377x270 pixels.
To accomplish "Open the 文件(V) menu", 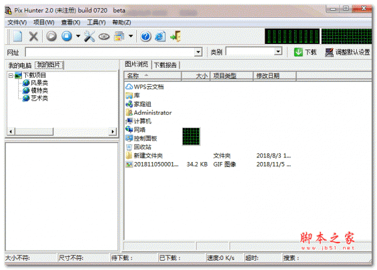I will pos(17,23).
